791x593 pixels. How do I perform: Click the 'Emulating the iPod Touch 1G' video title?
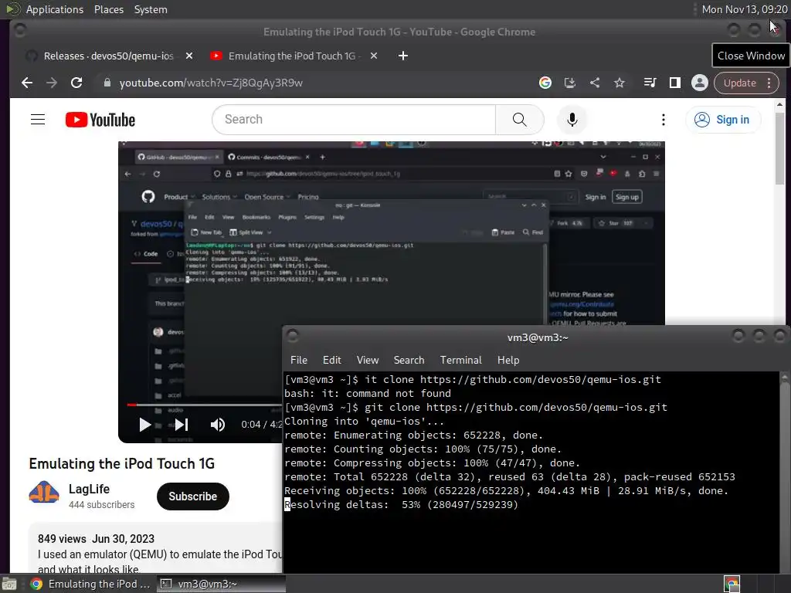click(x=121, y=463)
